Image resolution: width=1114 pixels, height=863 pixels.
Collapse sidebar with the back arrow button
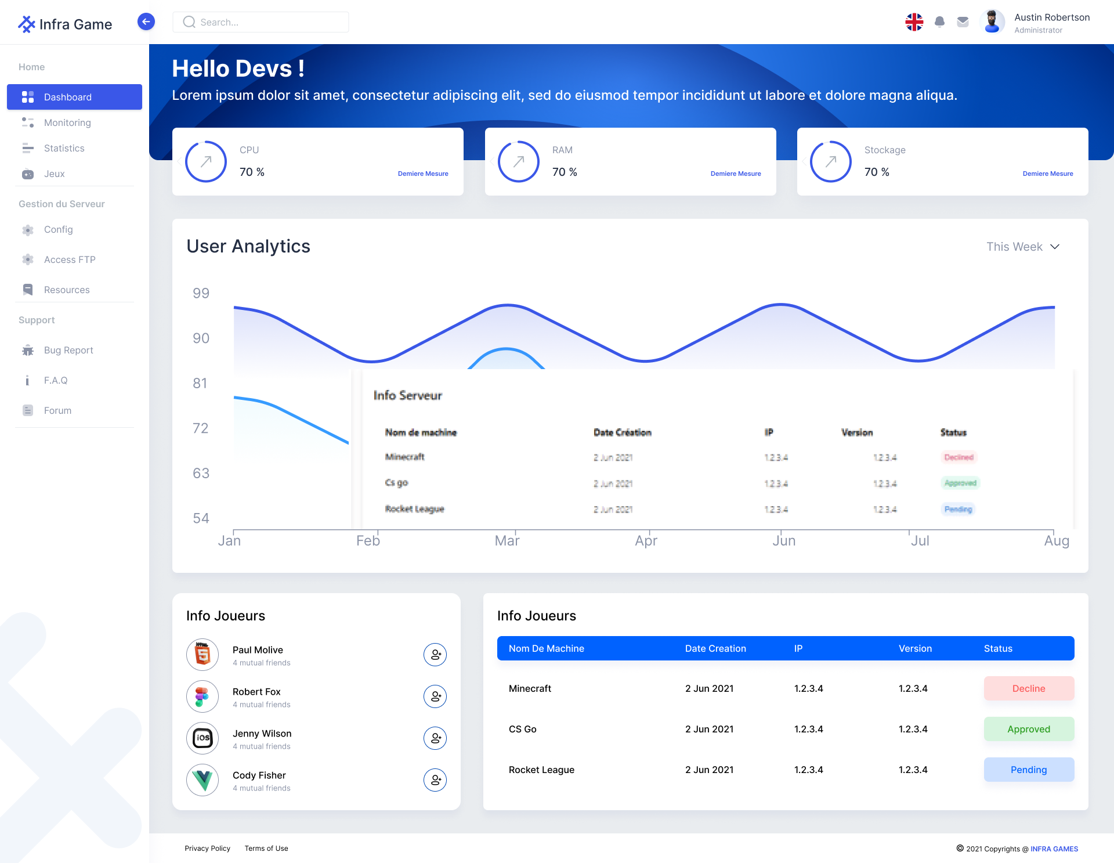tap(146, 21)
